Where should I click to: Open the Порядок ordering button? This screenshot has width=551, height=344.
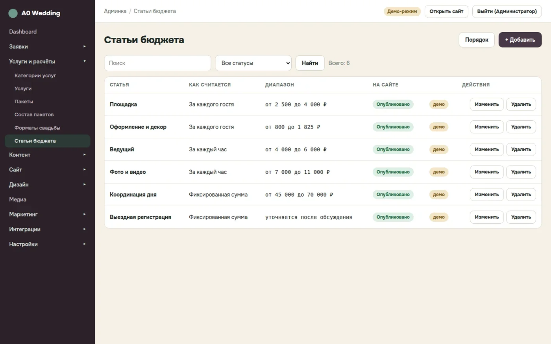[477, 40]
